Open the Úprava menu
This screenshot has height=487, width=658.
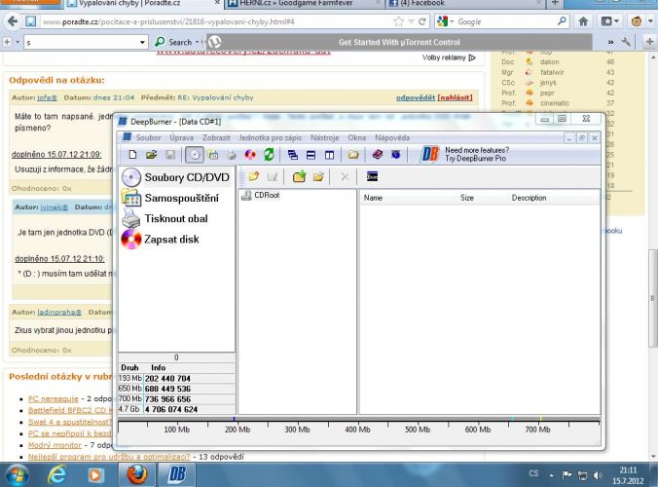[182, 137]
